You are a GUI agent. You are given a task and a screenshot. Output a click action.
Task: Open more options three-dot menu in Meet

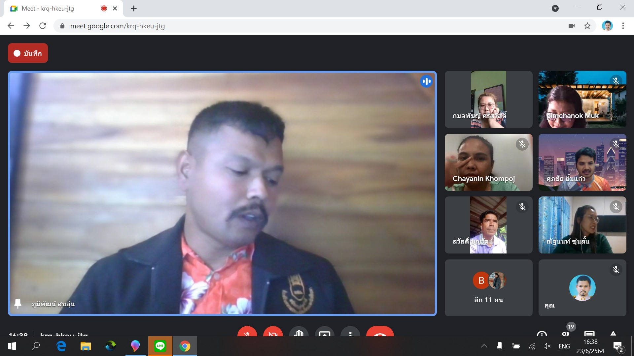pyautogui.click(x=350, y=333)
